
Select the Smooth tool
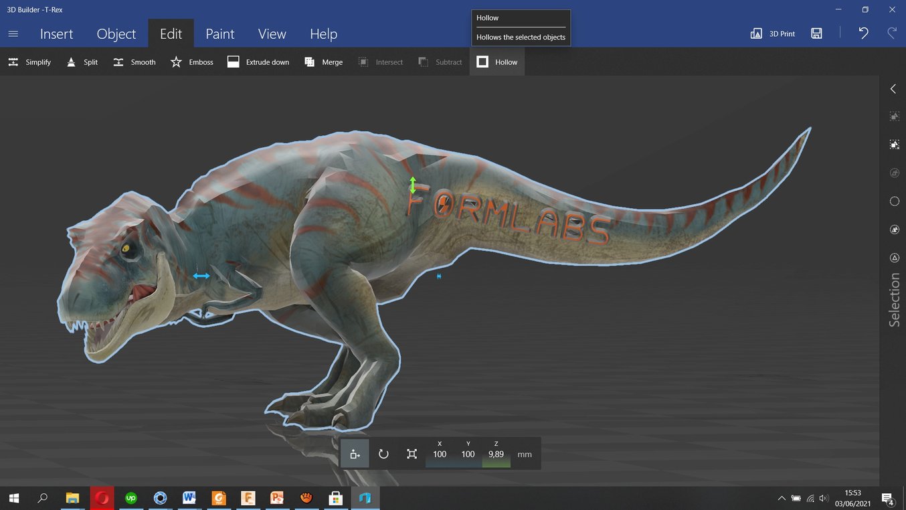(134, 62)
